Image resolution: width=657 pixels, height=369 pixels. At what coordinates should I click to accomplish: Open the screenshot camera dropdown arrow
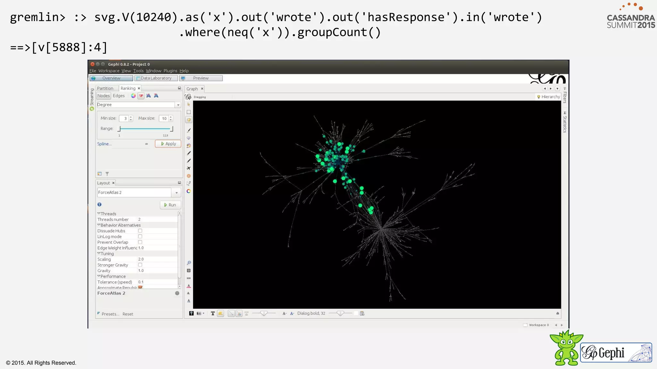[203, 313]
